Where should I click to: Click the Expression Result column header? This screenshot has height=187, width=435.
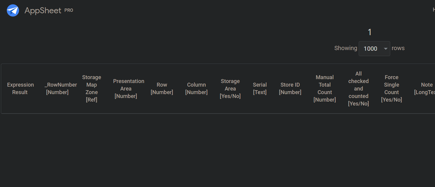point(20,89)
